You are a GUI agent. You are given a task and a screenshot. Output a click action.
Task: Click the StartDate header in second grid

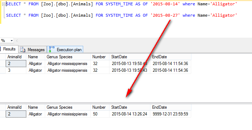pos(130,107)
